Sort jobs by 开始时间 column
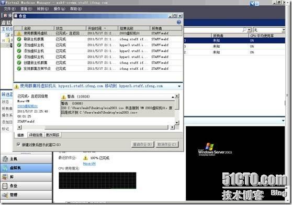Image resolution: width=292 pixels, height=205 pixels. [102, 28]
